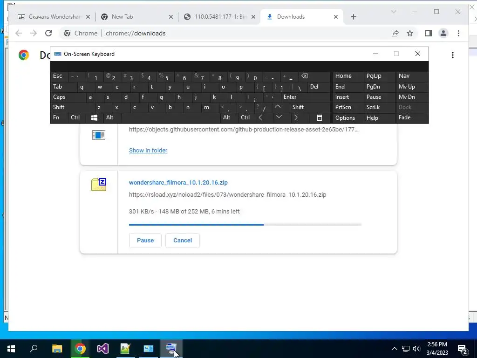Tap the Esc key on On-Screen Keyboard
The image size is (477, 358).
click(x=59, y=76)
